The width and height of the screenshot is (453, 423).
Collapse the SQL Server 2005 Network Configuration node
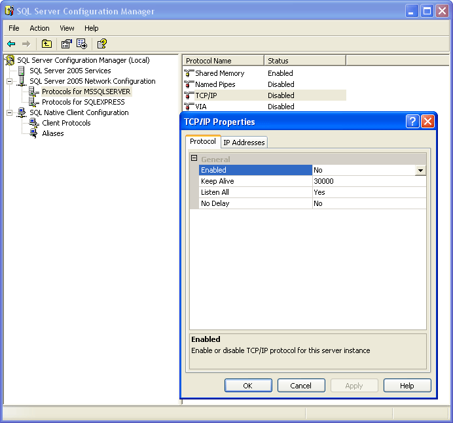pos(10,81)
